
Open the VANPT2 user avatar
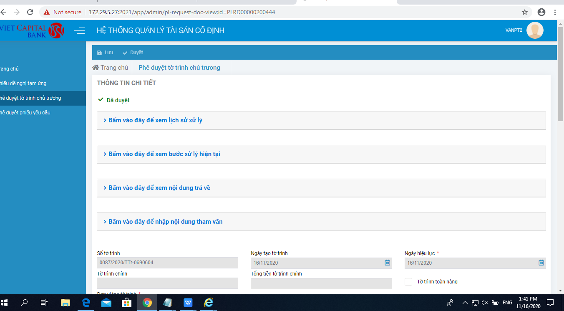[535, 30]
